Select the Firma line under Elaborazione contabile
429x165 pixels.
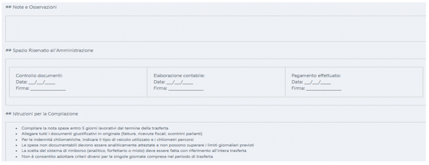point(186,88)
